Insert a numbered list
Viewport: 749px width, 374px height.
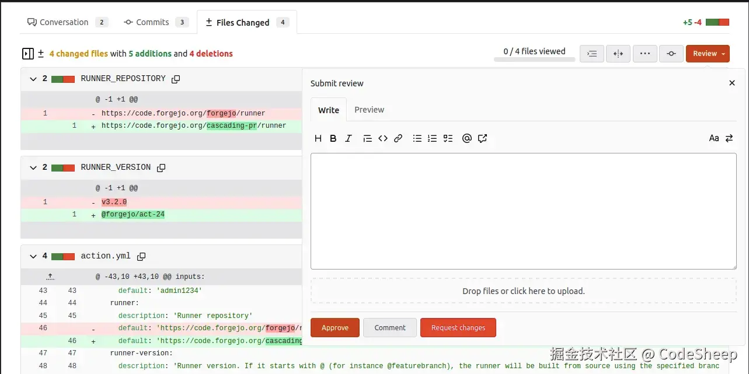click(x=432, y=138)
